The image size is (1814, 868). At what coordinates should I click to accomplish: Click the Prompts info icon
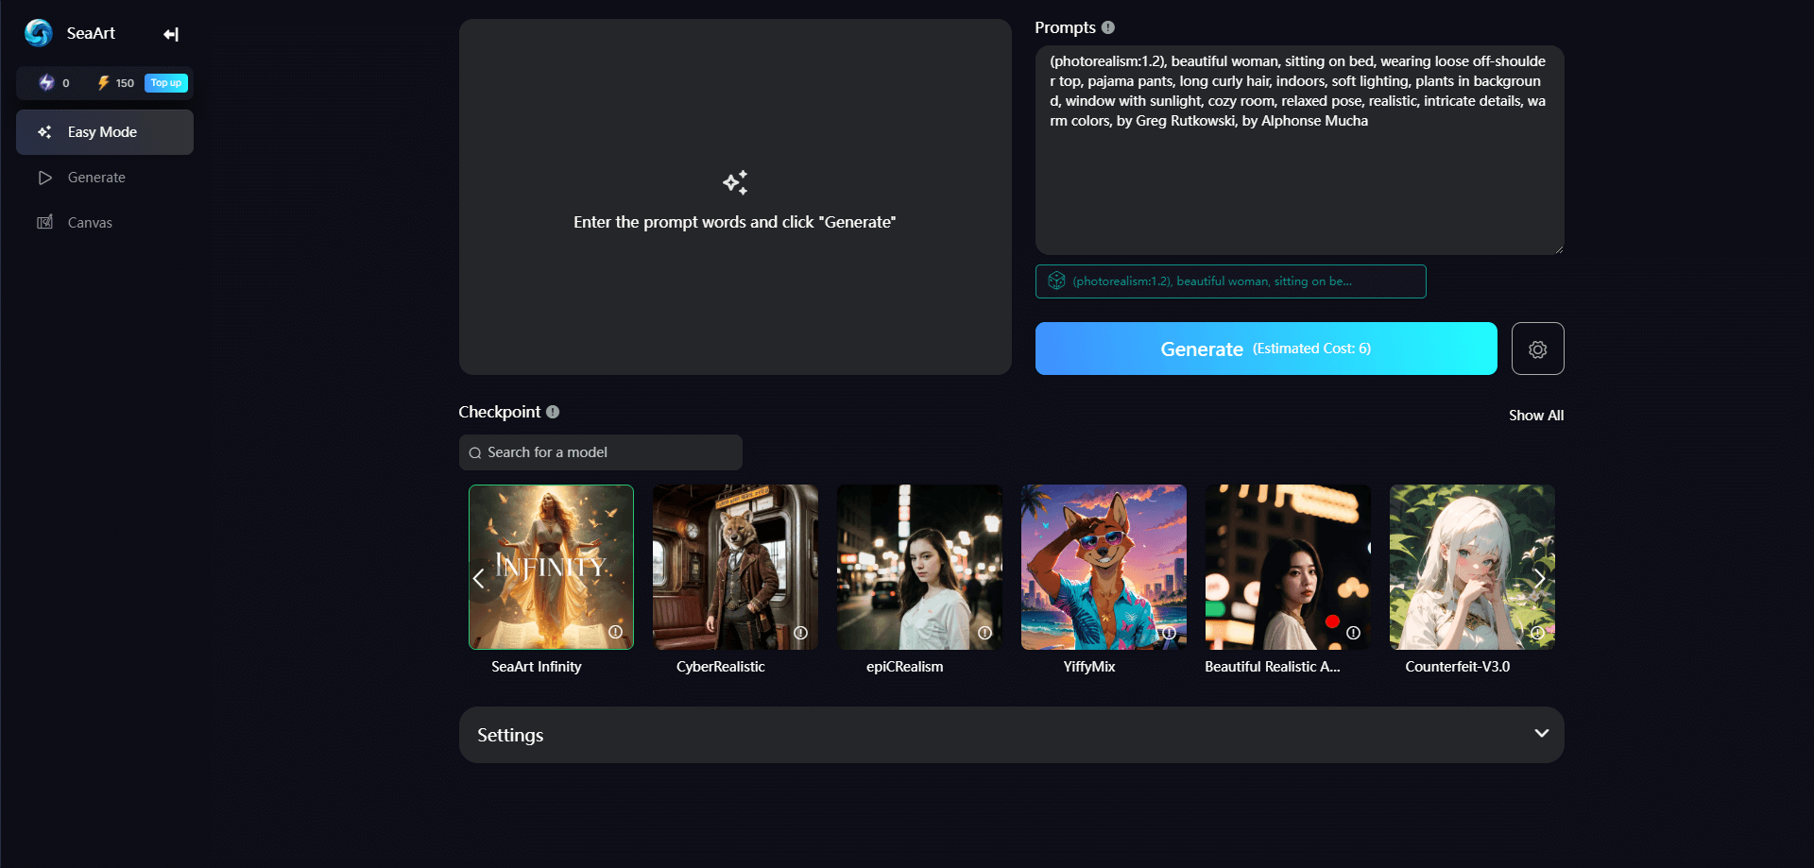pos(1108,28)
